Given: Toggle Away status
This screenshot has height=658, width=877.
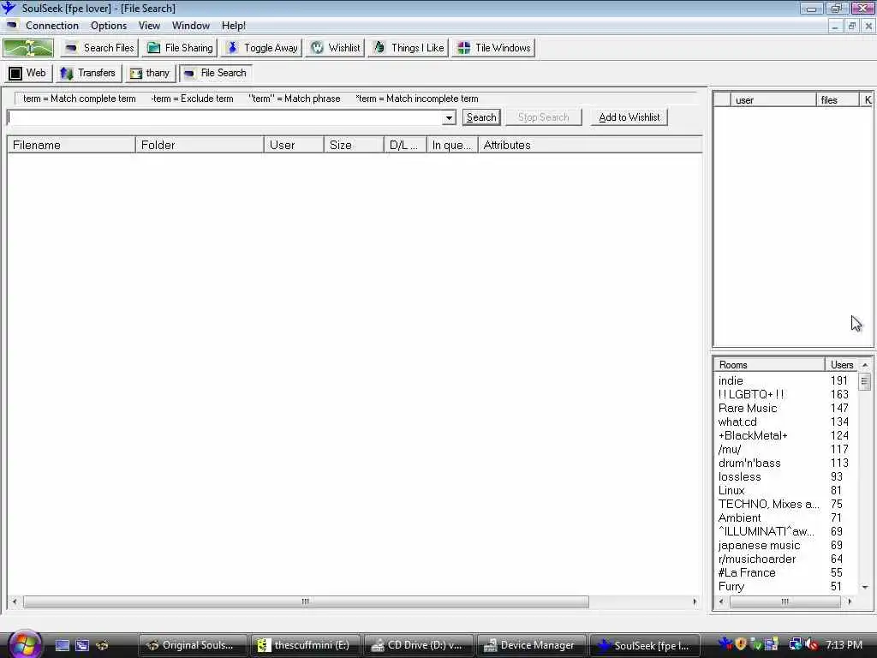Looking at the screenshot, I should (x=262, y=48).
